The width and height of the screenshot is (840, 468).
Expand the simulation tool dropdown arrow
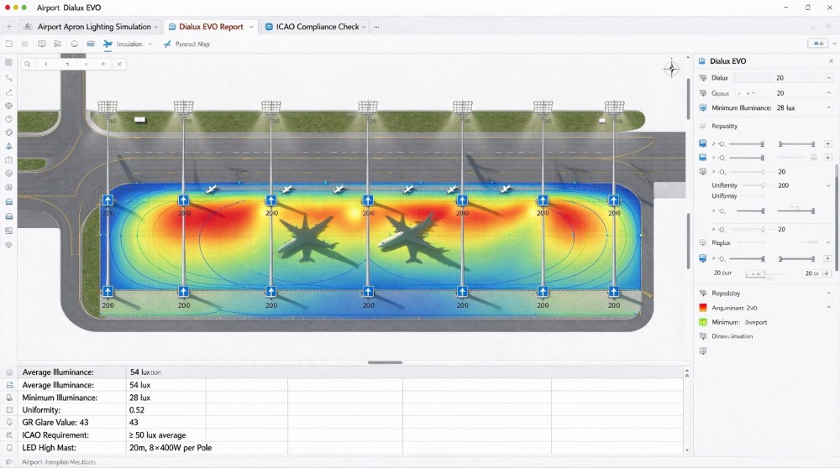(150, 44)
